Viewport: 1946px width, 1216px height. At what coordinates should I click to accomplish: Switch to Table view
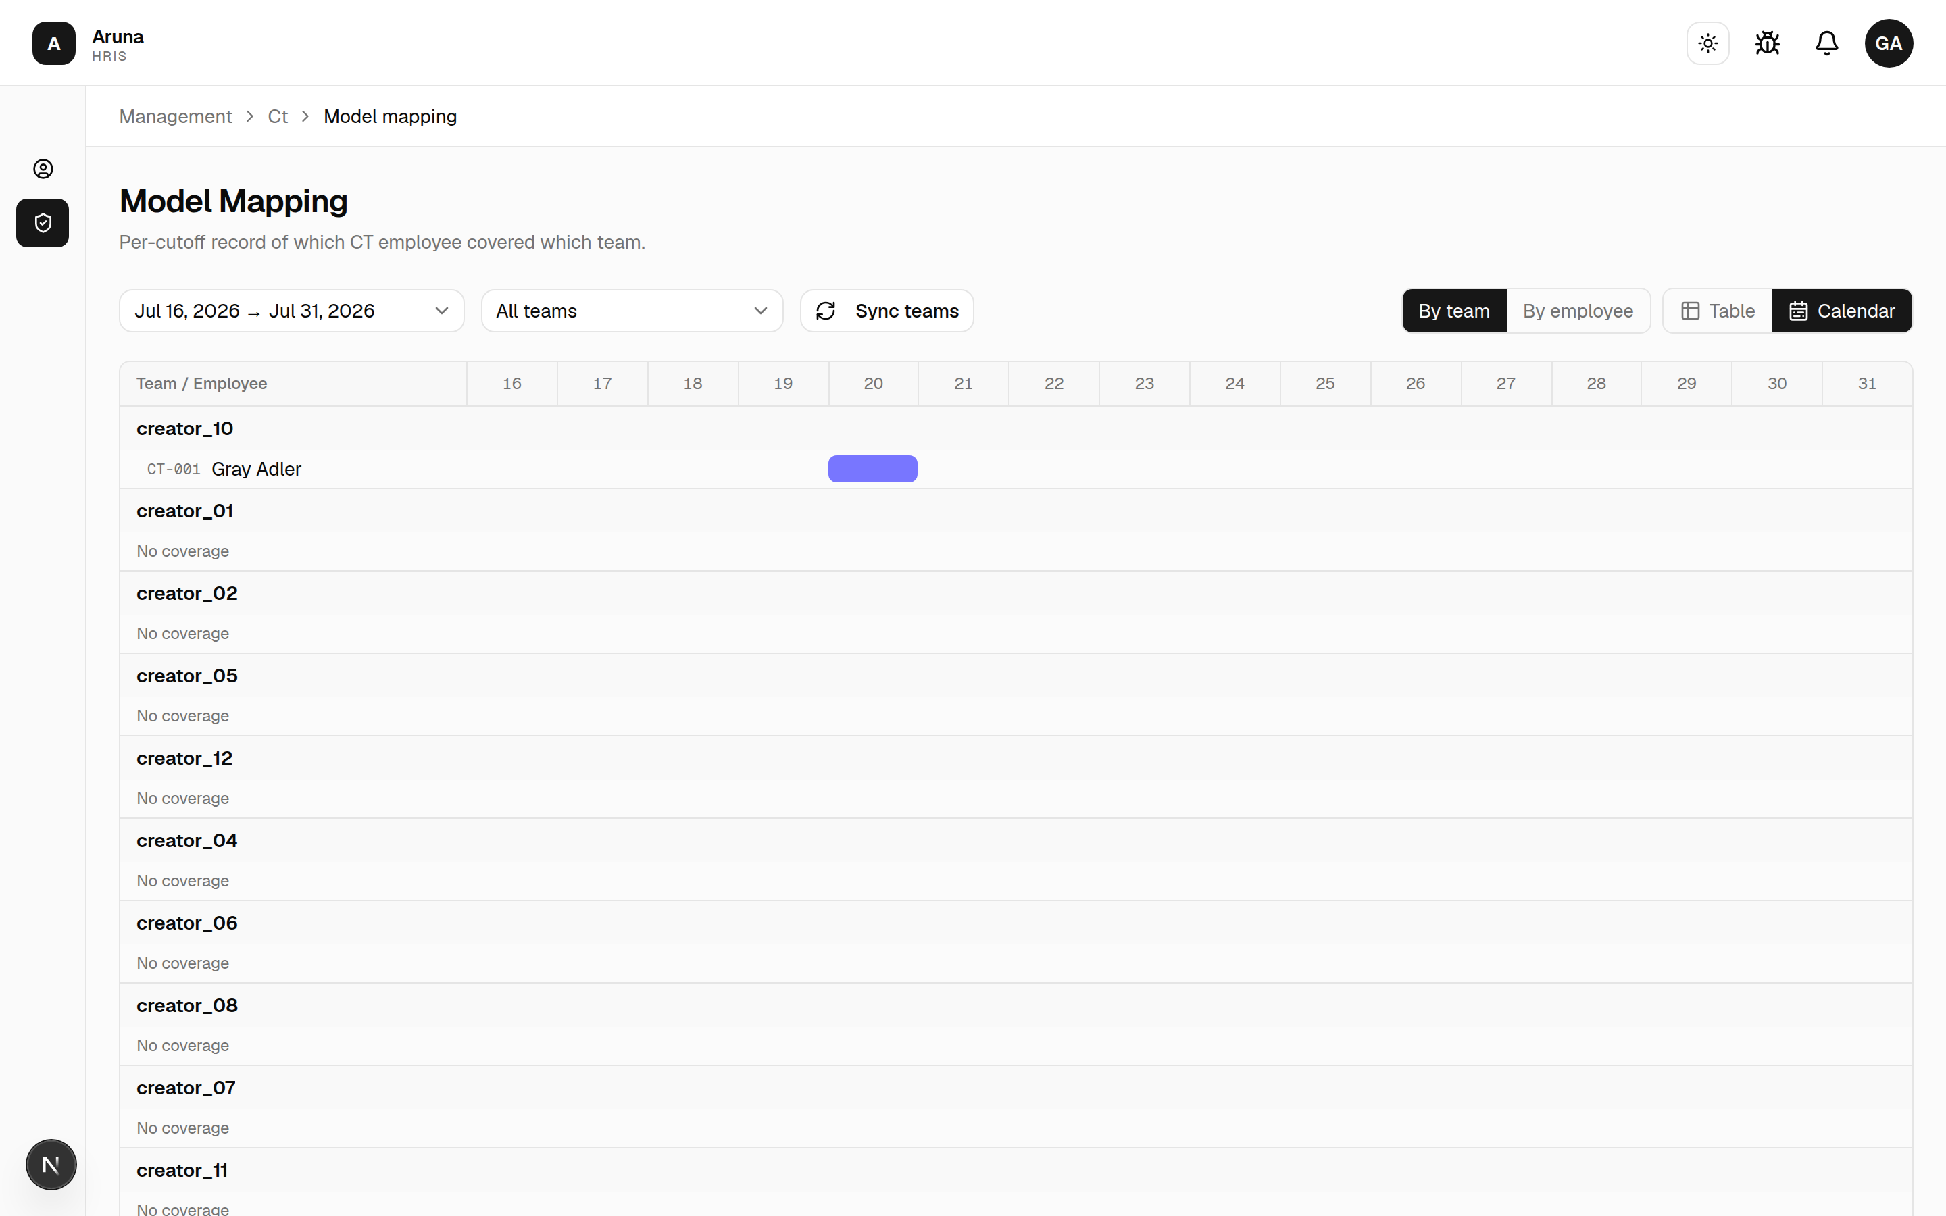coord(1718,311)
